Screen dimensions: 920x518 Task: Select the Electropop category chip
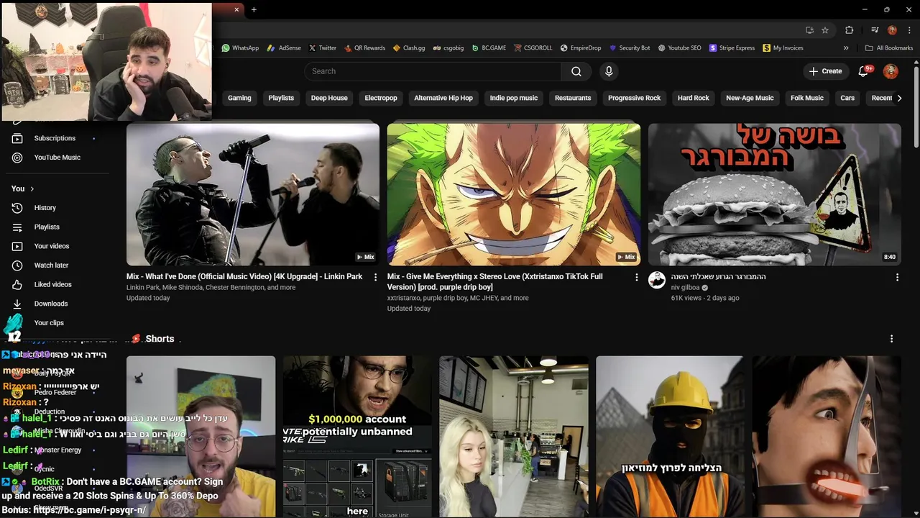pyautogui.click(x=381, y=98)
